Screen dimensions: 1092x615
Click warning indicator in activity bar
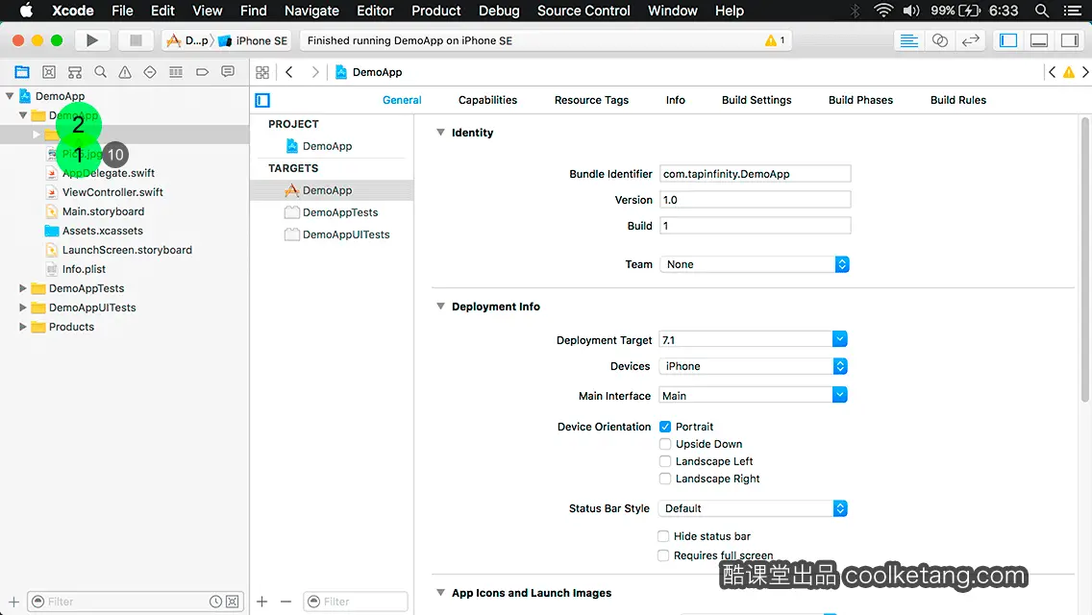click(775, 40)
